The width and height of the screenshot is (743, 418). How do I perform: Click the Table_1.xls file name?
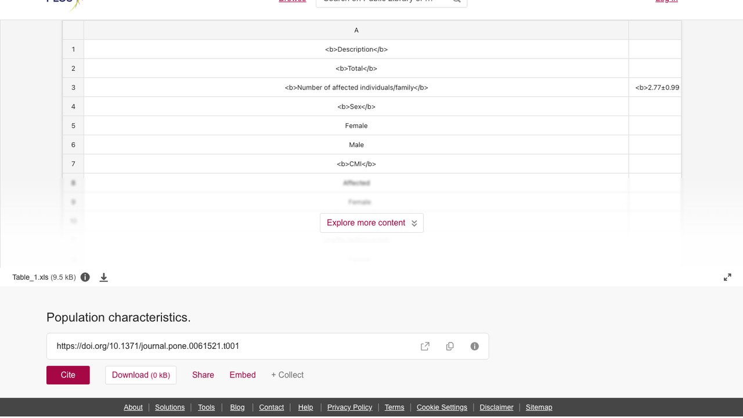pos(30,278)
